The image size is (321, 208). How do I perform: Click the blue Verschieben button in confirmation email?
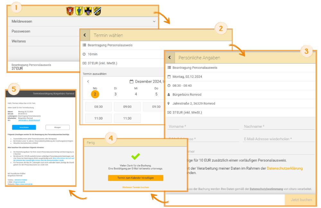click(x=24, y=127)
